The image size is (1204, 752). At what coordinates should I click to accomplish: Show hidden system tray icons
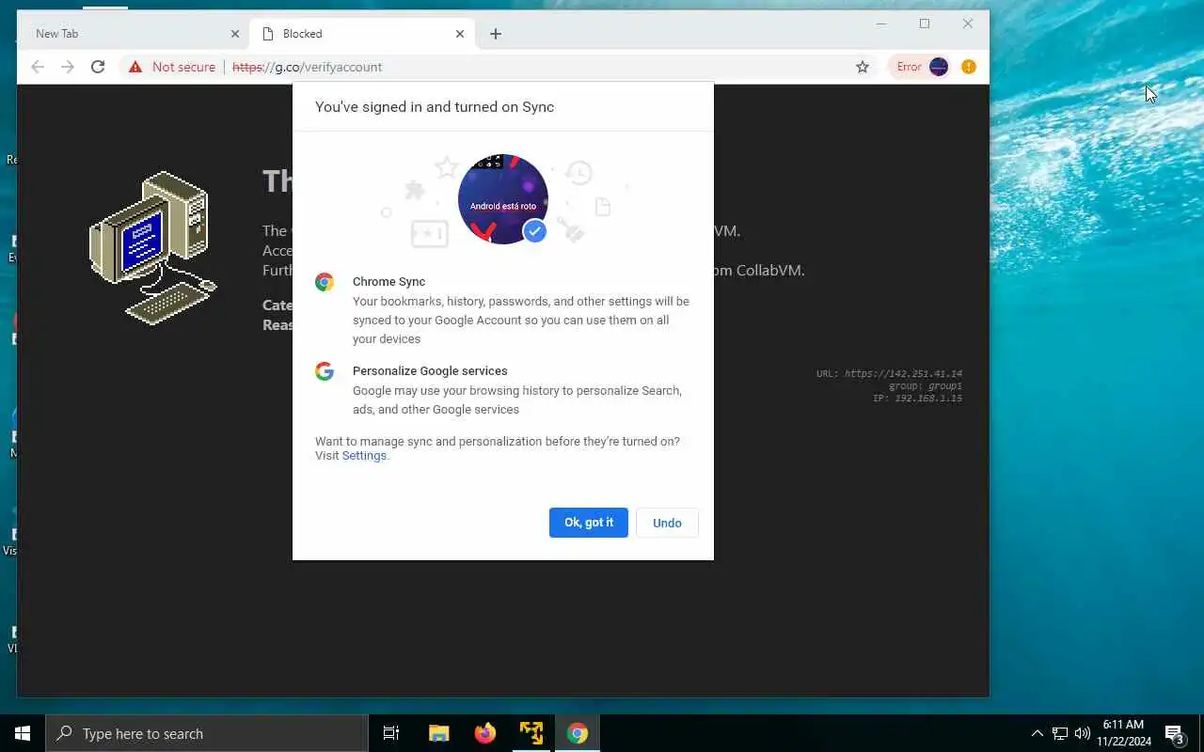pyautogui.click(x=1037, y=733)
